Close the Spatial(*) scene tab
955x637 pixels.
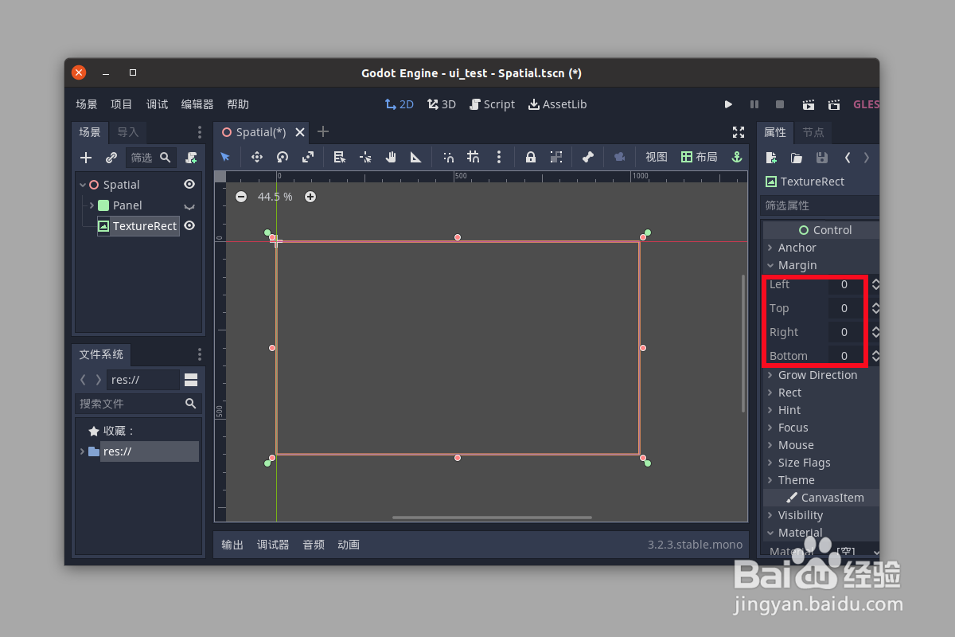(301, 132)
